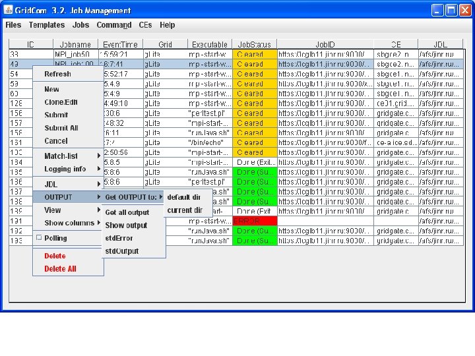Click the Grid column header
Image resolution: width=475 pixels, height=356 pixels.
(165, 45)
